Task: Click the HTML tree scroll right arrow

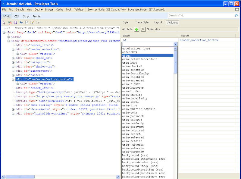Action: [118, 177]
